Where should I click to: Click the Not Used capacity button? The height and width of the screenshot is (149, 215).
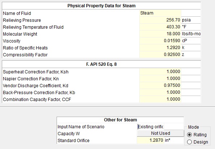160,133
